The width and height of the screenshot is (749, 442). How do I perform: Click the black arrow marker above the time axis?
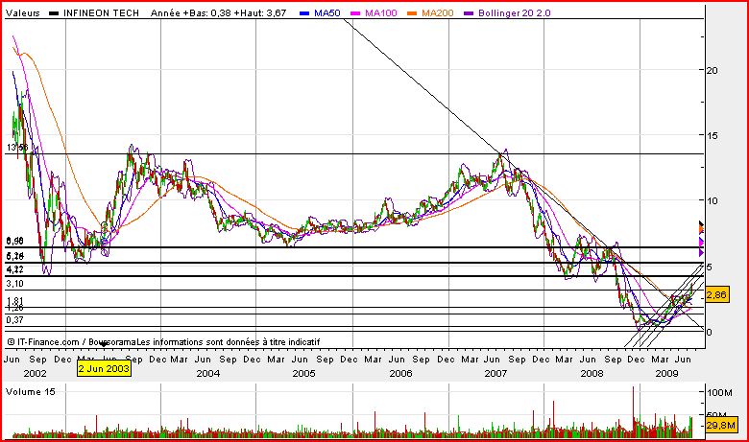pyautogui.click(x=104, y=344)
